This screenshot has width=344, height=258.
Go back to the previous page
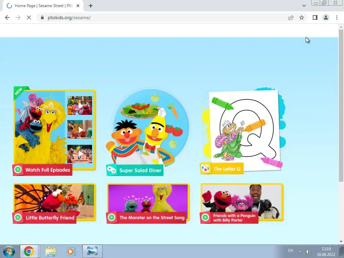click(x=7, y=17)
